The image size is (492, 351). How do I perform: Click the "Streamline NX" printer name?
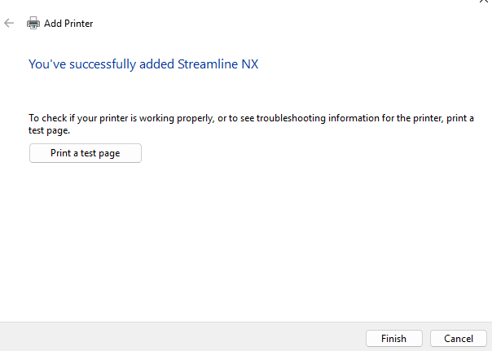pyautogui.click(x=217, y=64)
